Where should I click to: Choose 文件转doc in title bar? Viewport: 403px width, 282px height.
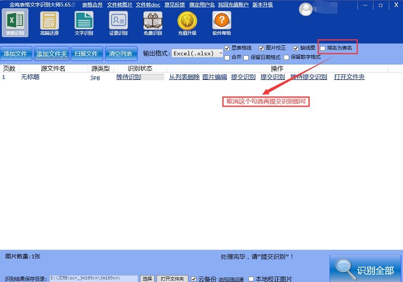pos(148,5)
